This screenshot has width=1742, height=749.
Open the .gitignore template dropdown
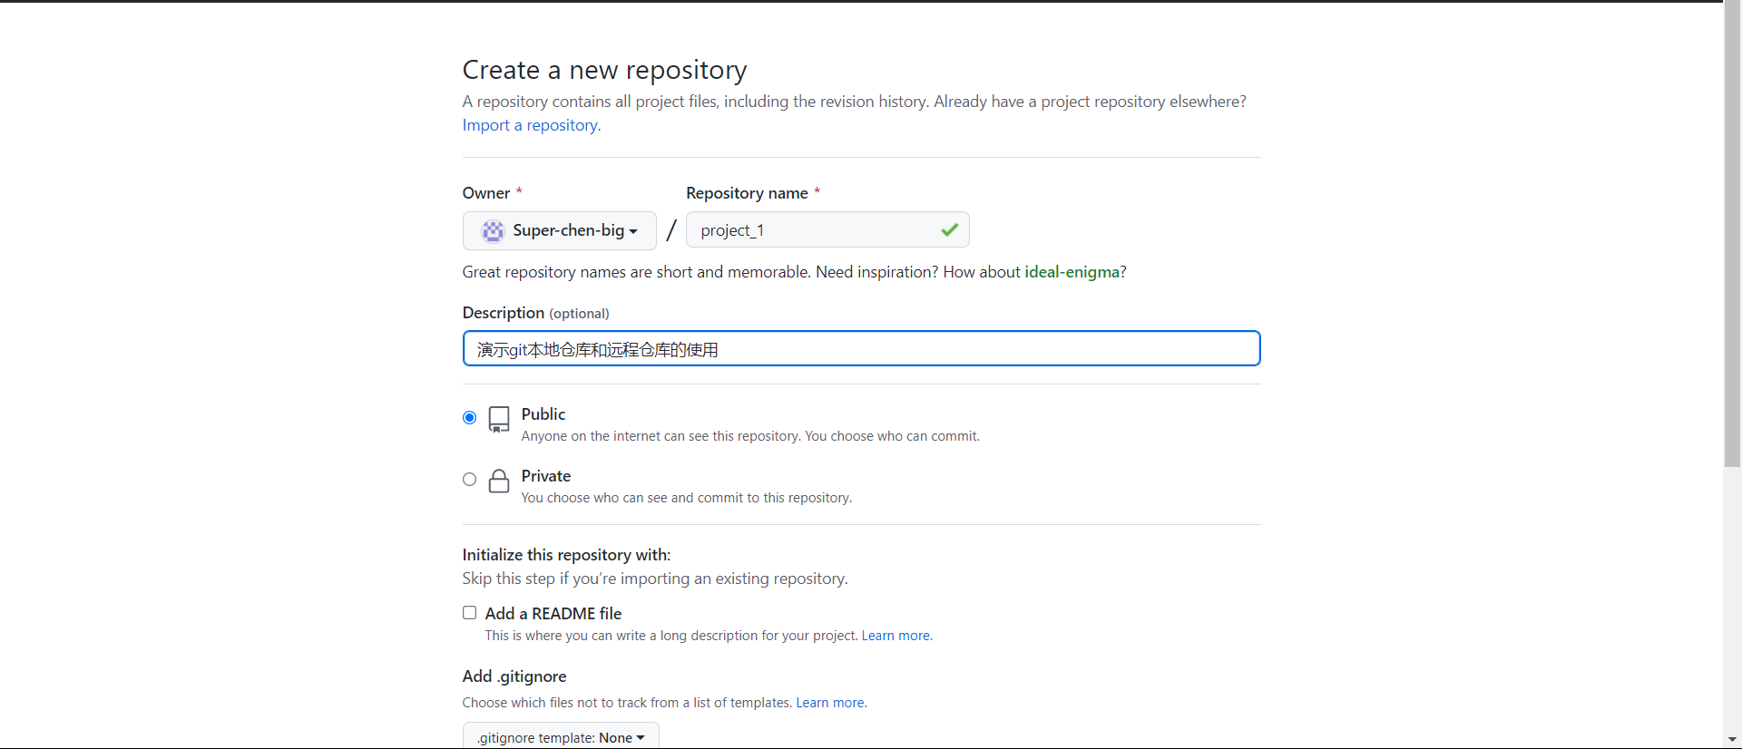point(561,735)
